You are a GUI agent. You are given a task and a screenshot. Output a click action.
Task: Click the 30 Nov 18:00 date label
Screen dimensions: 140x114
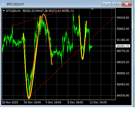(32, 102)
